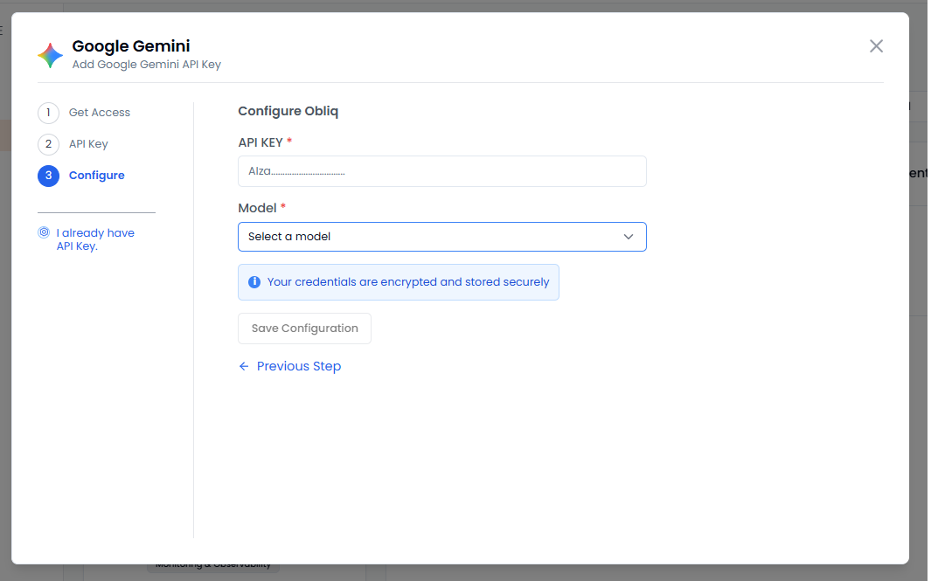Click the Model dropdown chevron arrow
This screenshot has width=931, height=581.
pos(628,237)
